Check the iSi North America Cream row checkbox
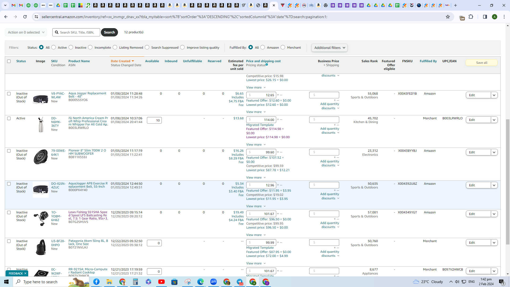This screenshot has width=510, height=287. pos(9,118)
